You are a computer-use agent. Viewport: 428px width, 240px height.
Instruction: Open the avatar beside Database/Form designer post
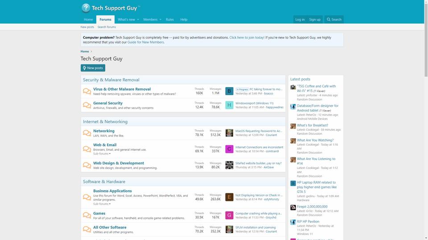coord(293,107)
